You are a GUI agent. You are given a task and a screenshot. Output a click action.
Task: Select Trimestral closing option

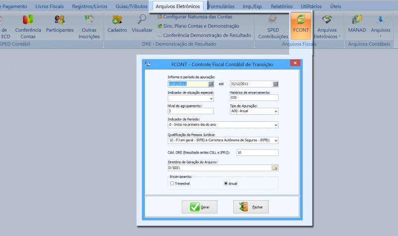point(172,183)
